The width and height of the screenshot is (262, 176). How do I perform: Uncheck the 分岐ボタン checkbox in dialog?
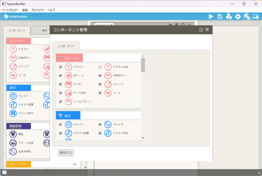[x=100, y=76]
